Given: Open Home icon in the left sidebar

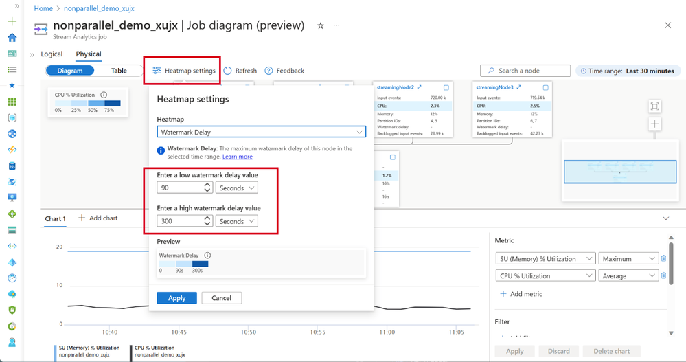Looking at the screenshot, I should pos(12,38).
